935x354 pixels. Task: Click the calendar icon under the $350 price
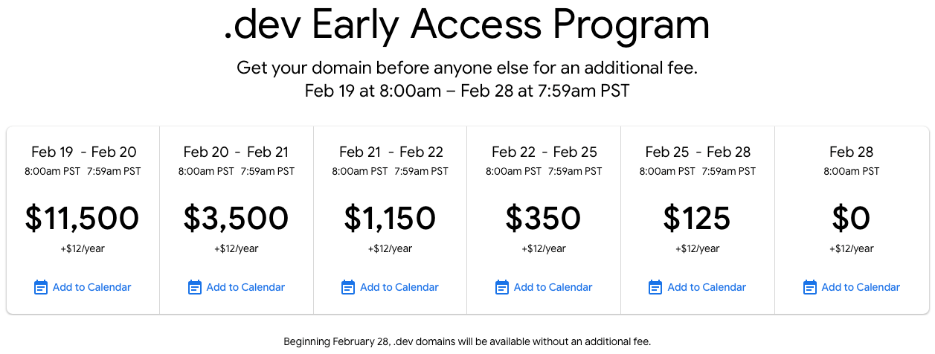click(x=502, y=287)
